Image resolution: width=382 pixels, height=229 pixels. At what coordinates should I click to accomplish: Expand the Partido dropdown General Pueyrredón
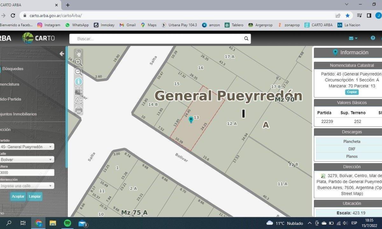[x=26, y=147]
